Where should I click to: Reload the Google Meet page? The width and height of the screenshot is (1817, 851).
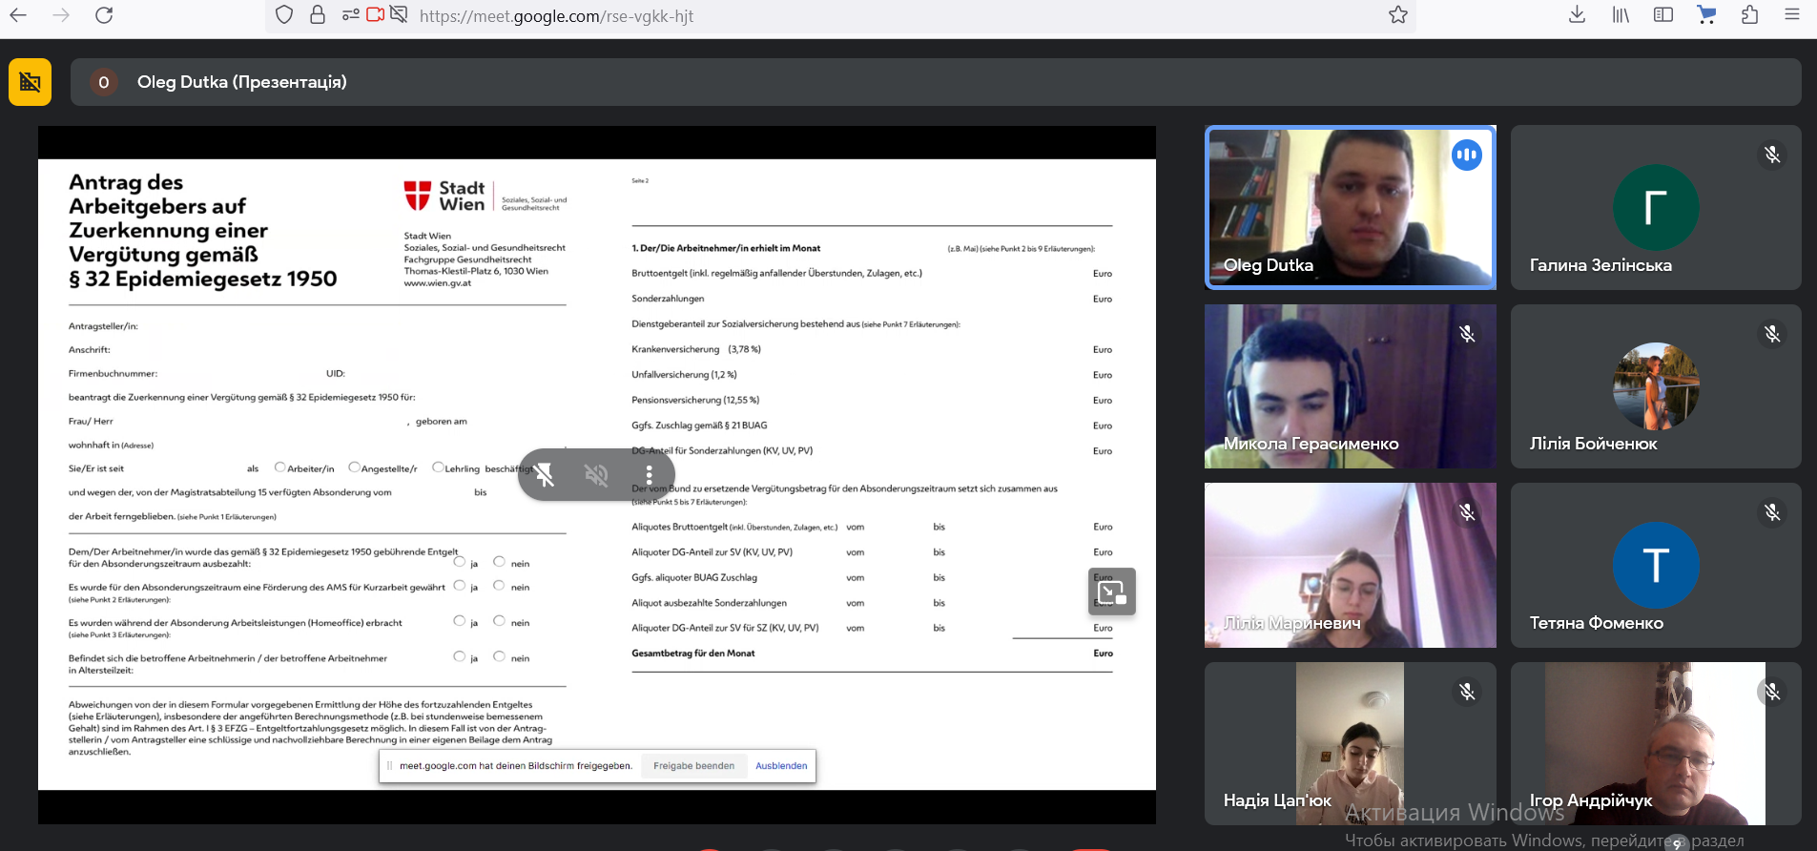pyautogui.click(x=104, y=14)
